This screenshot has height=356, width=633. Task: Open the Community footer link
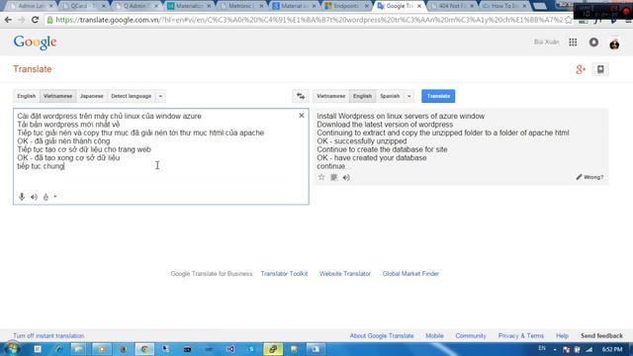[x=471, y=336]
